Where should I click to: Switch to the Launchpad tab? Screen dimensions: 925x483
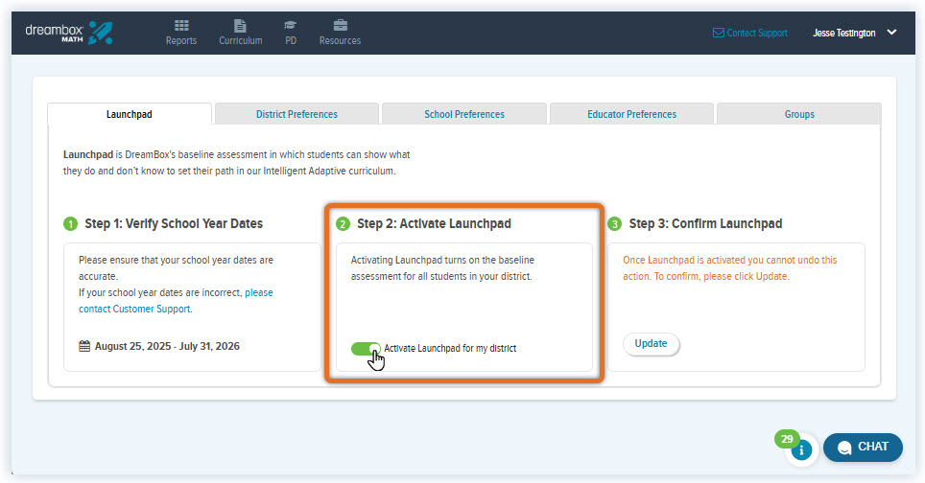point(130,114)
